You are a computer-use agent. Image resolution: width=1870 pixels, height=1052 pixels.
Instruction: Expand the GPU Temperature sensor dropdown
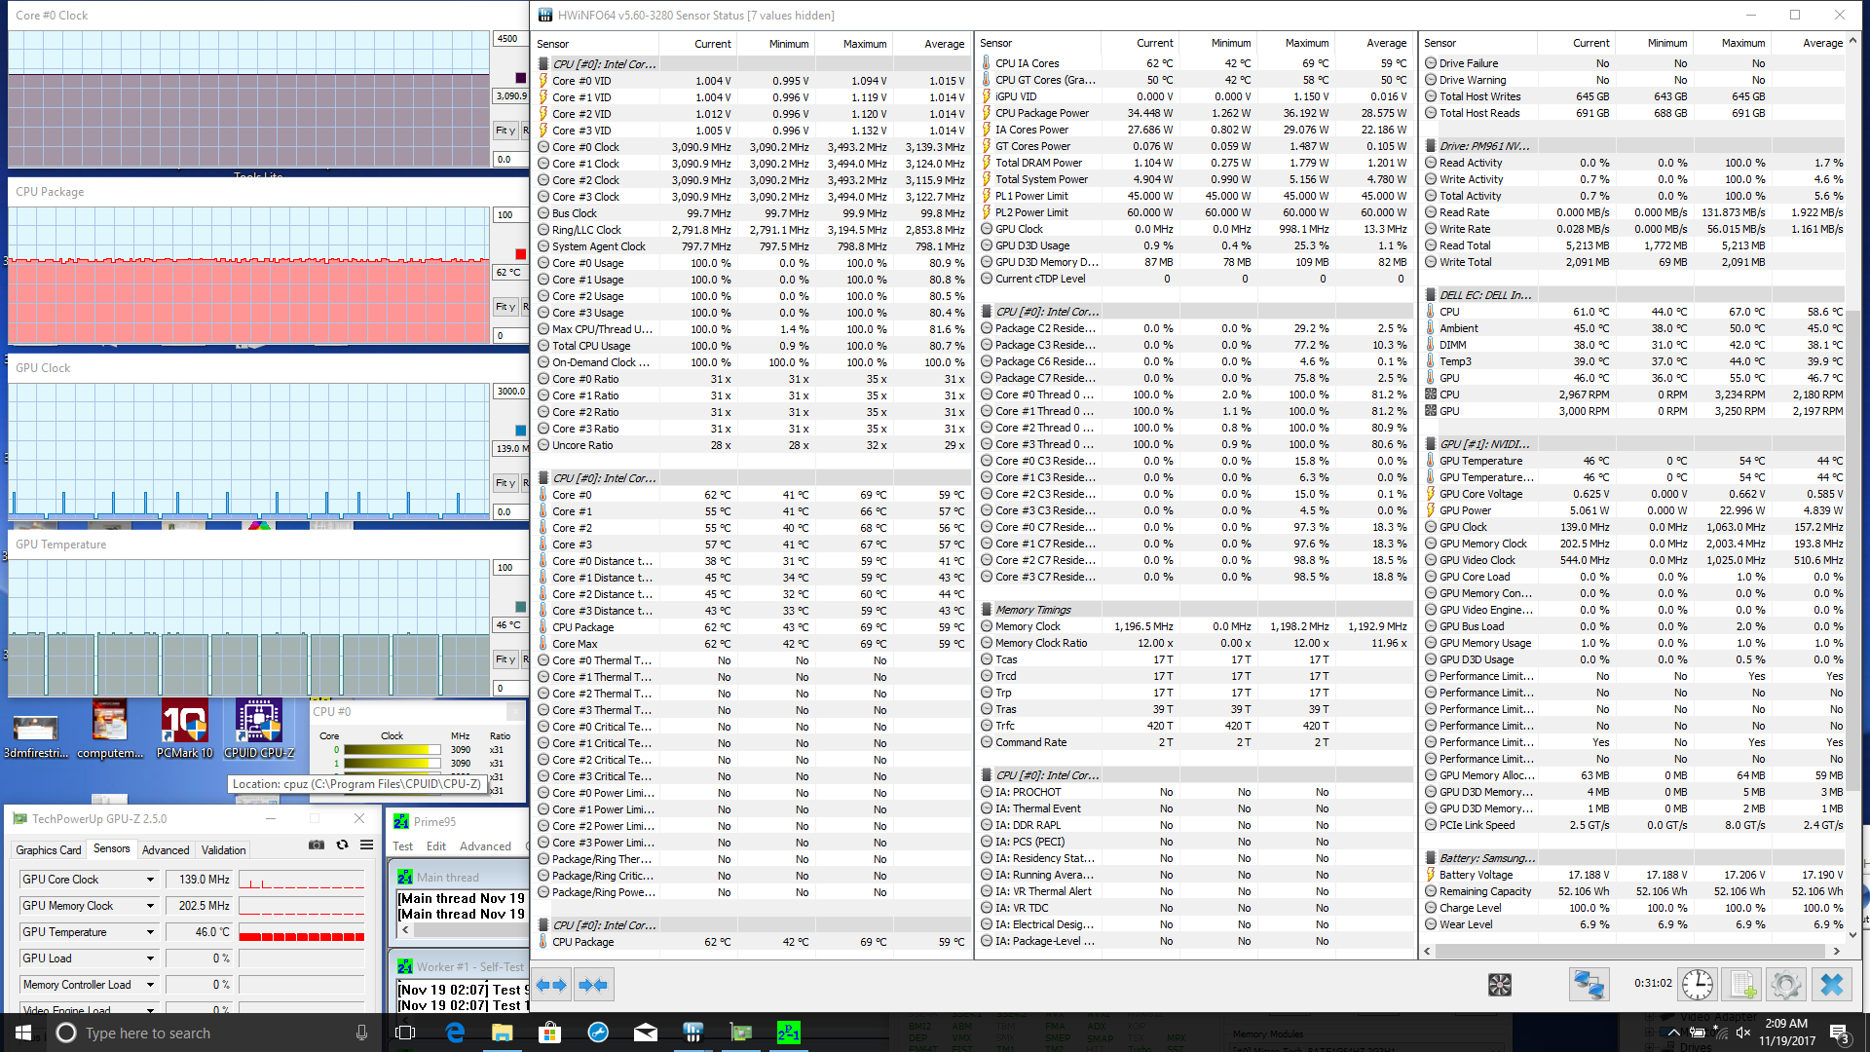coord(150,932)
